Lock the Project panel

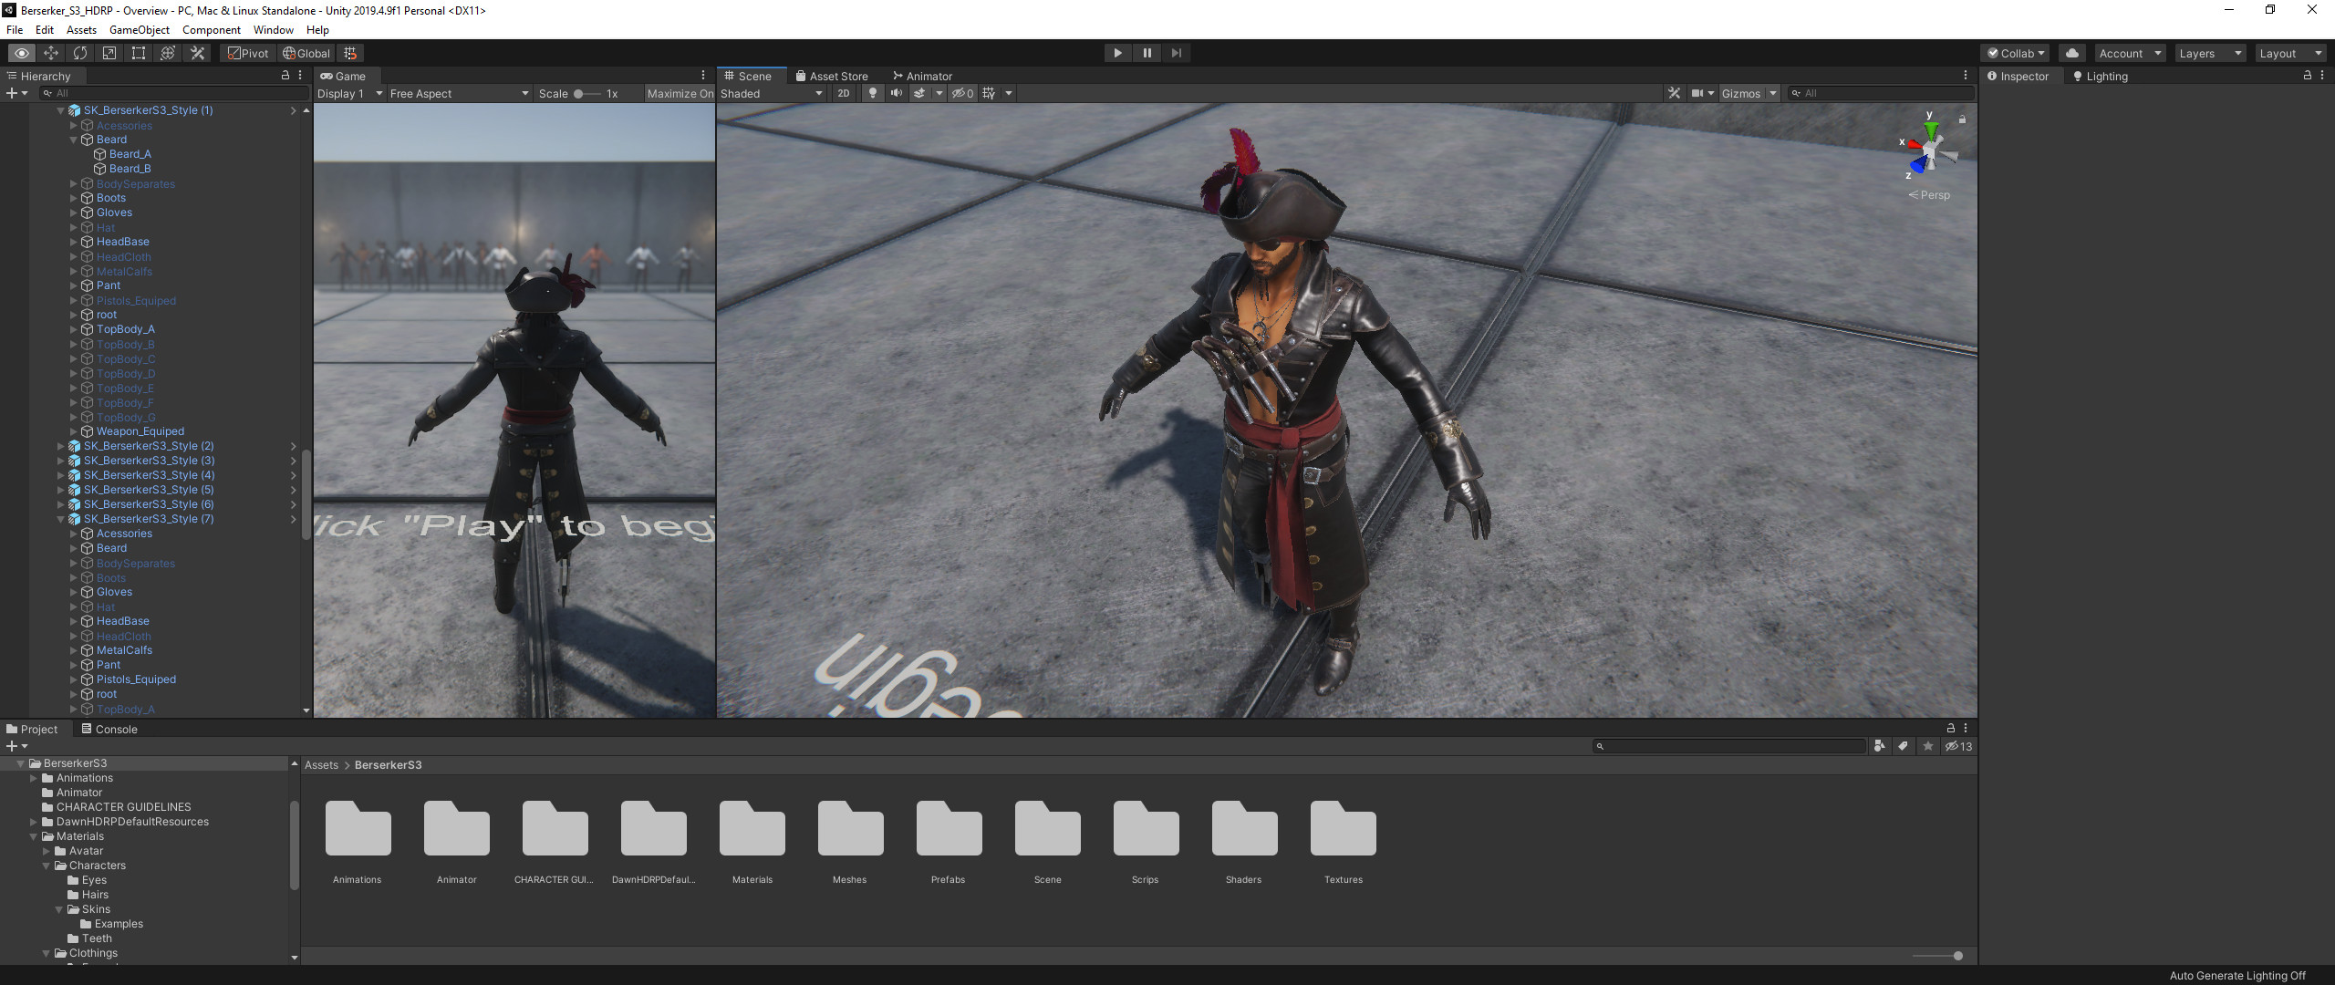pos(1951,728)
